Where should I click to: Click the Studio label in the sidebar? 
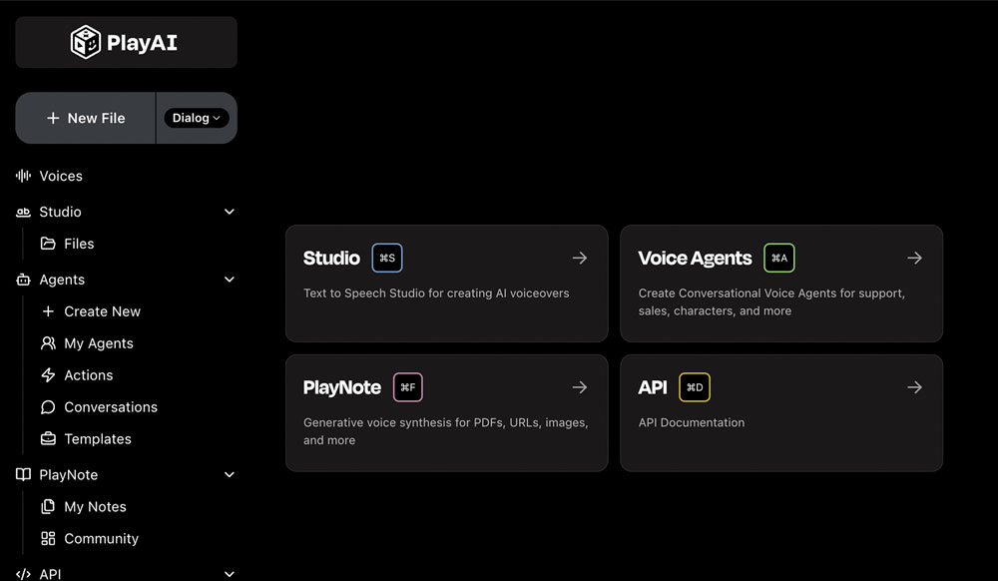click(61, 212)
